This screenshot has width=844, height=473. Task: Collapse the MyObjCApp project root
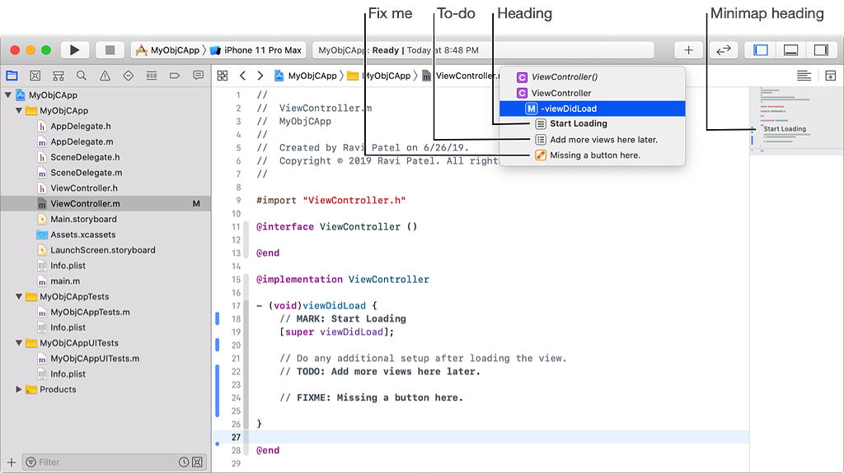(x=8, y=95)
